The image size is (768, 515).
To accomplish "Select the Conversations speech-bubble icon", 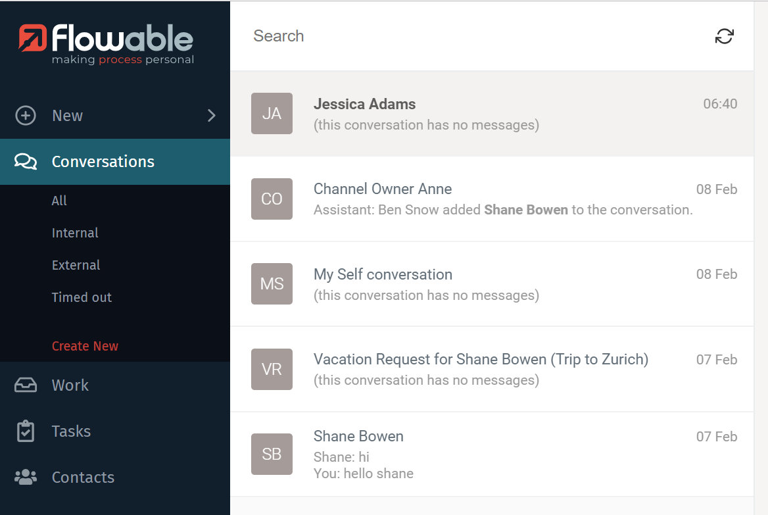I will tap(25, 161).
